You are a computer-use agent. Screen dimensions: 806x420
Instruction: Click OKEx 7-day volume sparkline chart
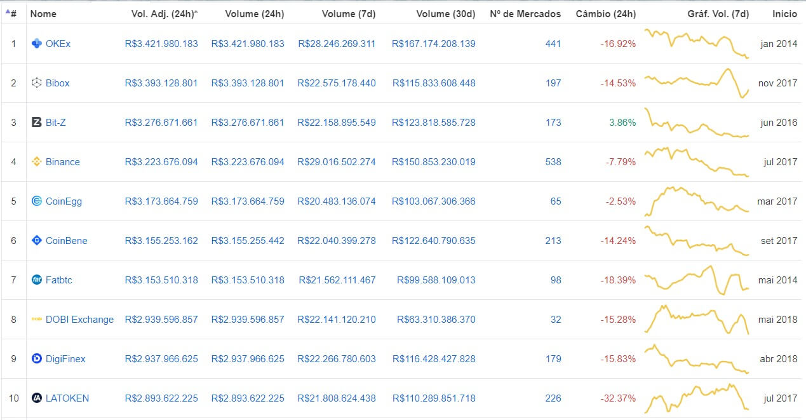pos(697,43)
